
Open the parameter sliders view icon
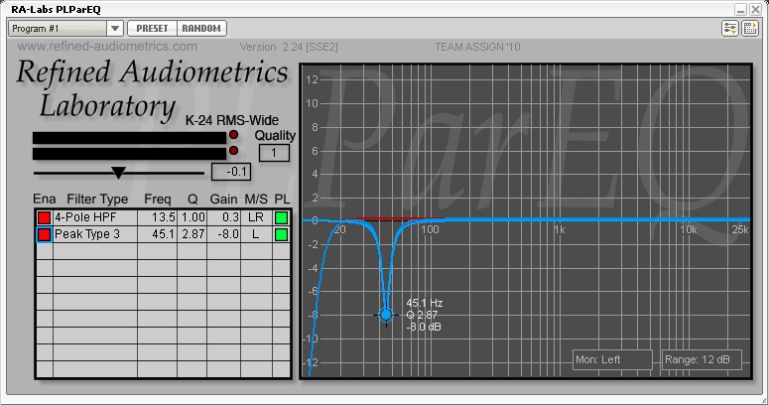click(729, 28)
